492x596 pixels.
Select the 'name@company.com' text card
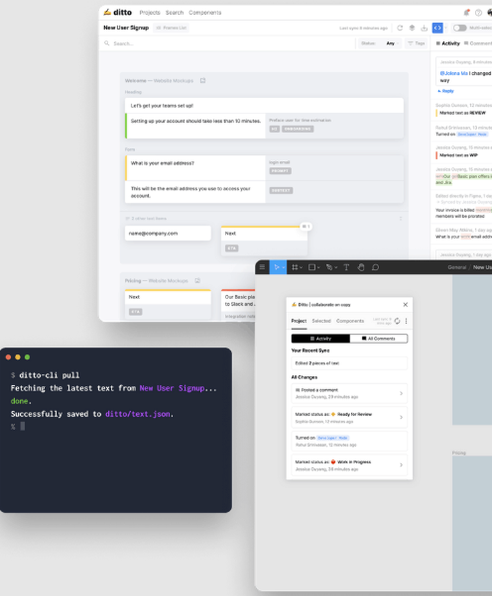(168, 233)
